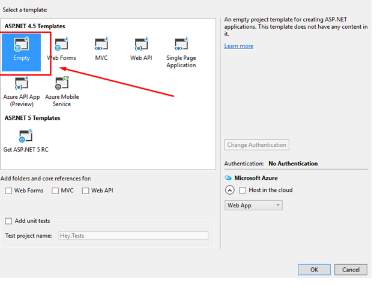Click the ASP.NET 4.5 Templates heading
Screen dimensions: 377x293
35,26
